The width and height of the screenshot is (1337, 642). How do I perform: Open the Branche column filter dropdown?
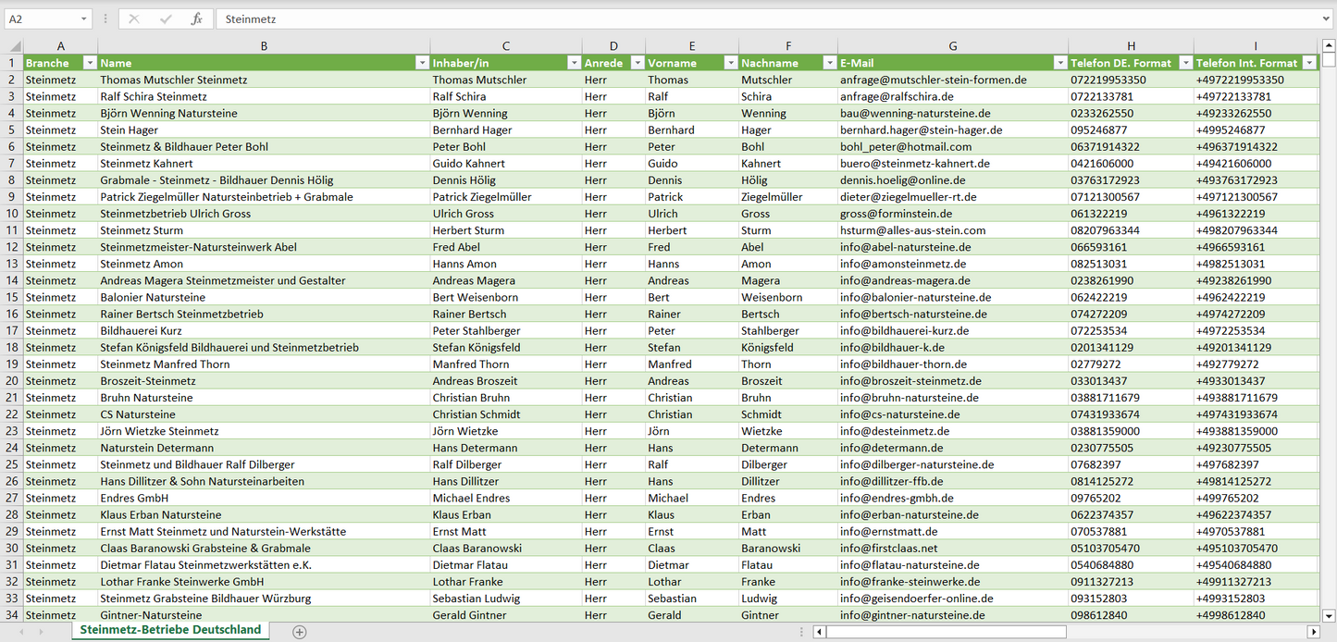click(x=90, y=63)
